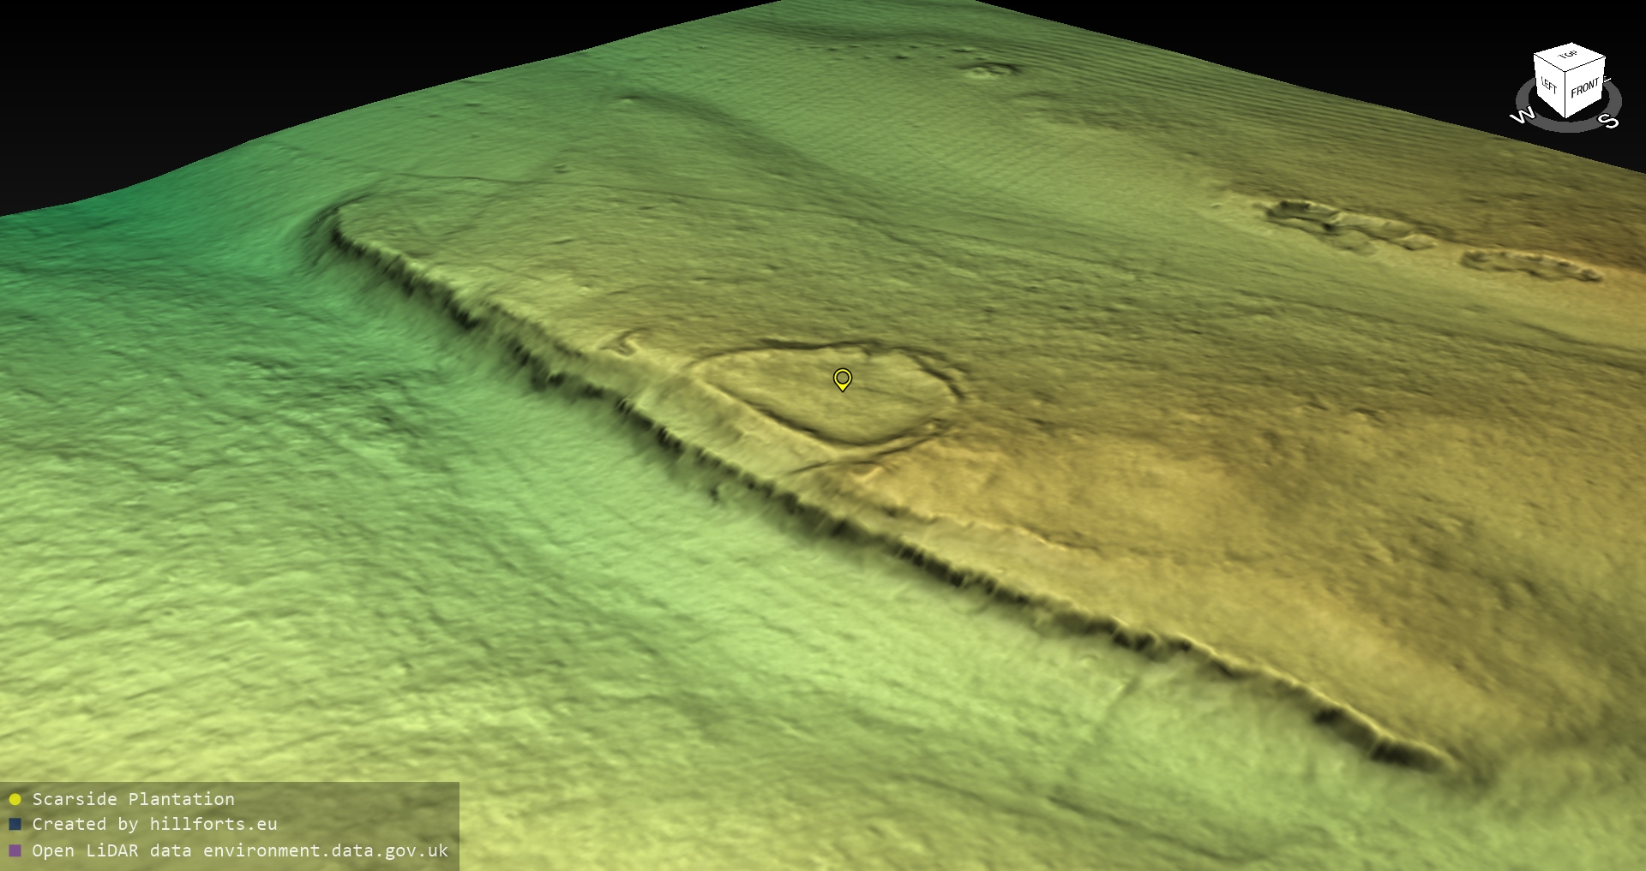The image size is (1646, 871).
Task: Open the LiDAR data environment.data.gov.uk link
Action: coord(240,850)
